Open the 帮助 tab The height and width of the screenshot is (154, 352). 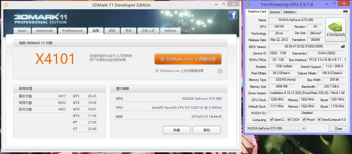click(112, 31)
